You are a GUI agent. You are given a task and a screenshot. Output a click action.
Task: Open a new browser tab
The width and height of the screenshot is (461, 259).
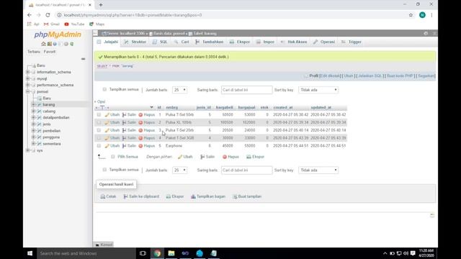tap(101, 5)
